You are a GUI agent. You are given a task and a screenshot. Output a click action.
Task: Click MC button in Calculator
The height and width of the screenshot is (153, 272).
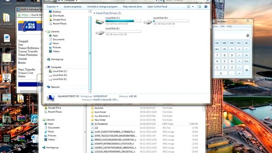[x=217, y=43]
